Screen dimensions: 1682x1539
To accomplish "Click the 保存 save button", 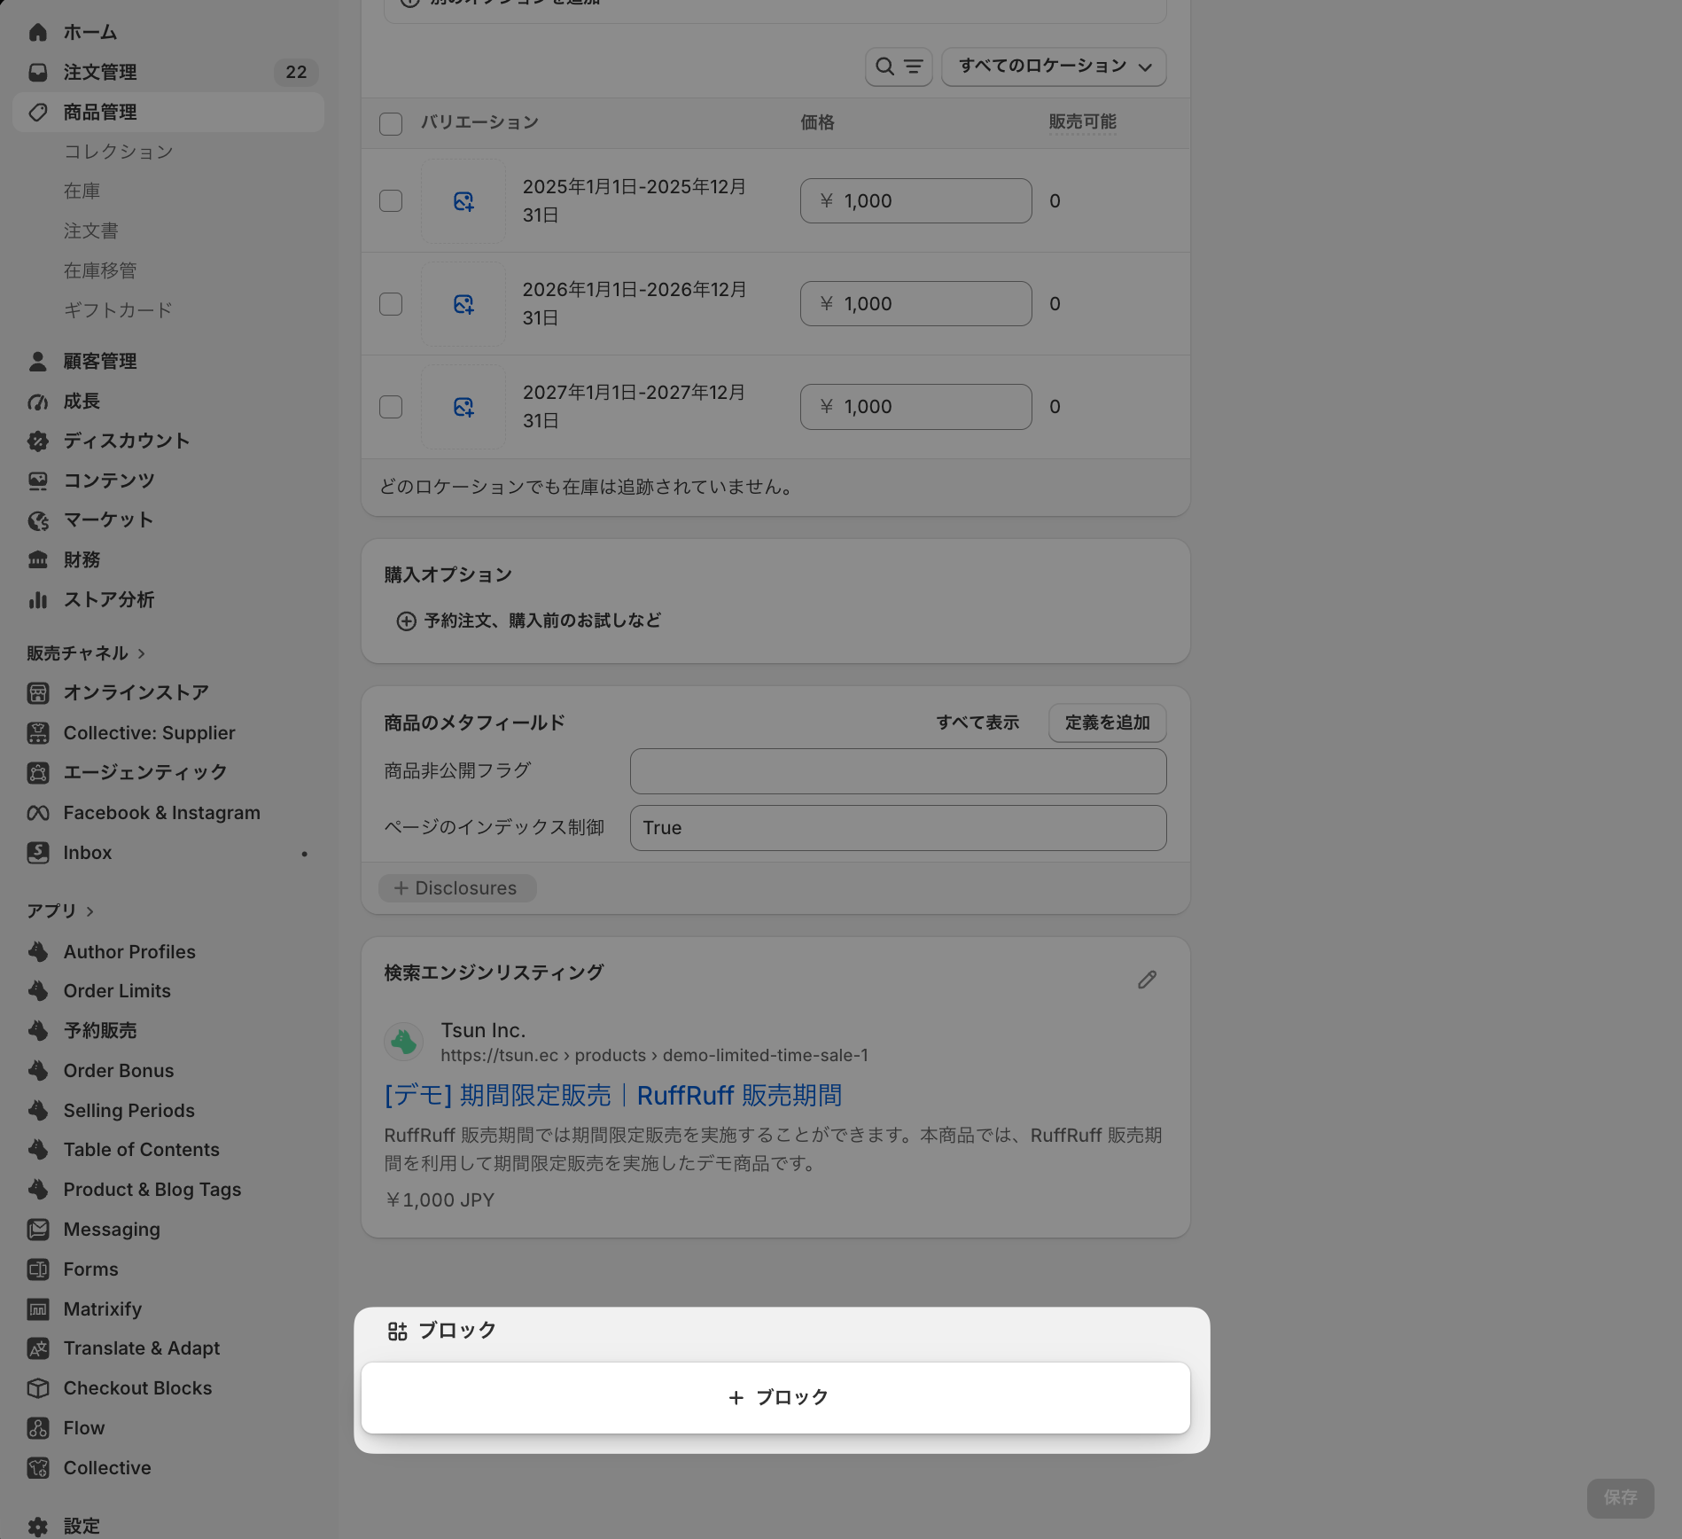I will (1620, 1498).
